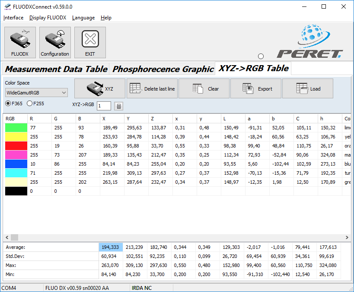The image size is (354, 292).
Task: Open the Display FLUODX menu
Action: pyautogui.click(x=48, y=18)
